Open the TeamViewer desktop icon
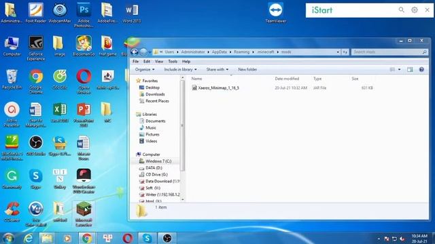Viewport: 435px width, 244px height. pyautogui.click(x=275, y=13)
